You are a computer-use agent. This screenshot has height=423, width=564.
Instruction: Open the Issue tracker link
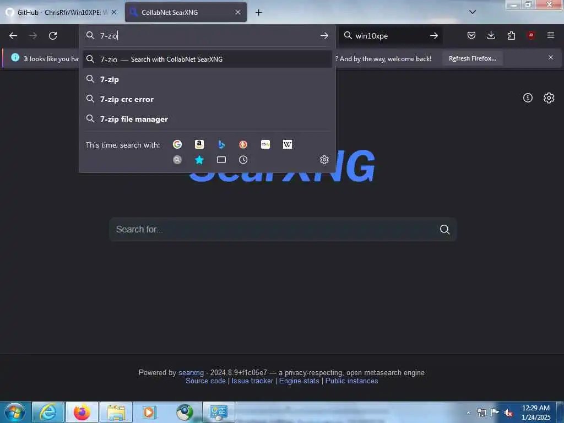(x=252, y=381)
